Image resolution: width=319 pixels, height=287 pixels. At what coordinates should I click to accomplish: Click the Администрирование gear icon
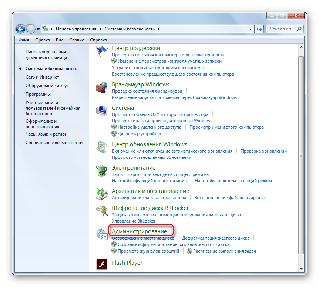101,234
